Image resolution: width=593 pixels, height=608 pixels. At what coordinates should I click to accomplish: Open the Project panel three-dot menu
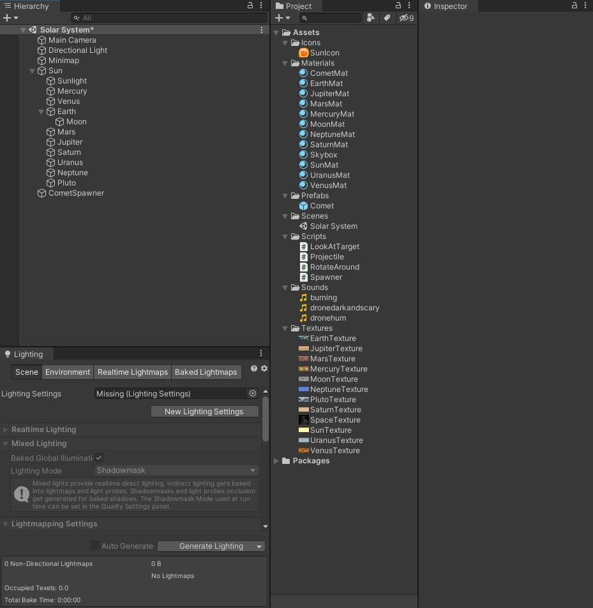409,6
